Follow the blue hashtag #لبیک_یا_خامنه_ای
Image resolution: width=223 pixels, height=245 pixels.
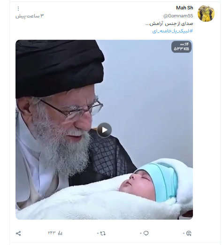[172, 31]
